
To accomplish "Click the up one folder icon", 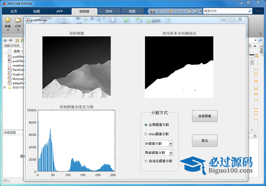I will pos(17,40).
